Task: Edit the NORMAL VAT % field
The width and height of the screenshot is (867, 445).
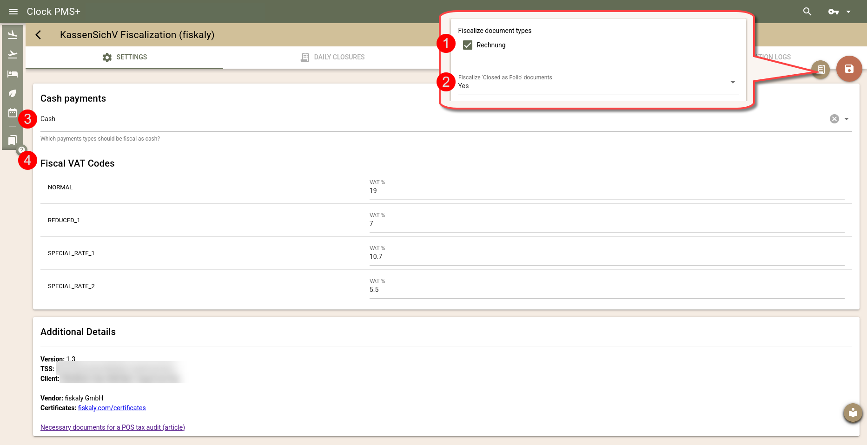Action: [607, 191]
